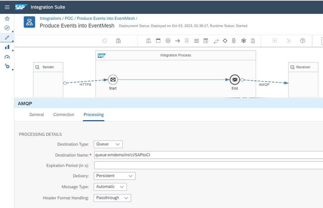Click the PROCESSING DETAILS heading
This screenshot has width=323, height=208.
40,134
